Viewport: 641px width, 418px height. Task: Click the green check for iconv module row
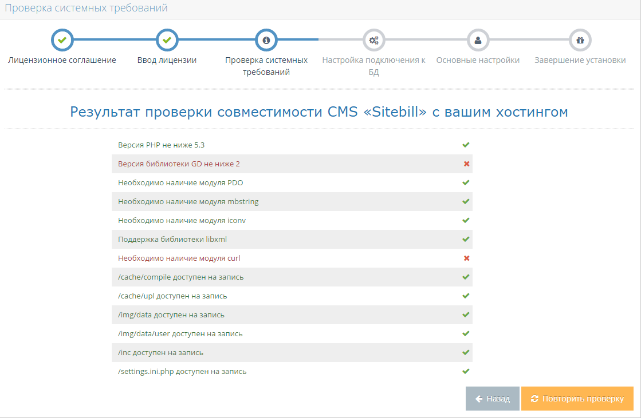tap(466, 220)
